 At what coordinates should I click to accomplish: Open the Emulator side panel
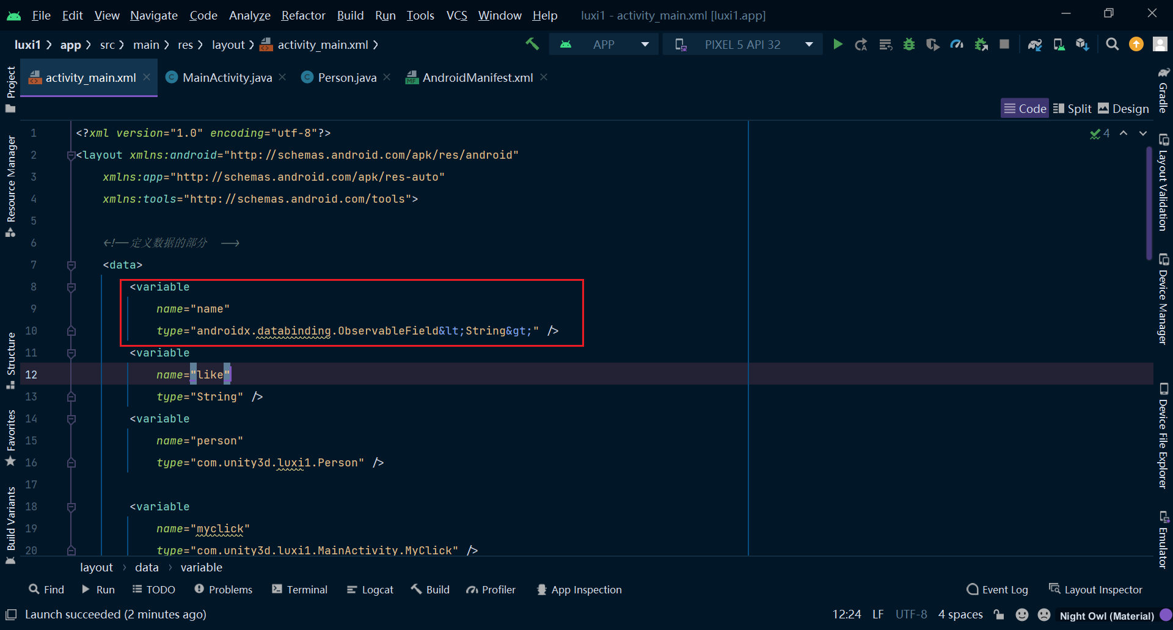1163,540
